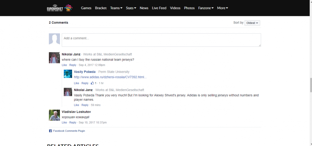The image size is (312, 146).
Task: Click the EuroBasket logo icon
Action: 60,8
